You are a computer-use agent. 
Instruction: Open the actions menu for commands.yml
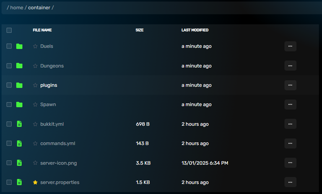(x=290, y=143)
